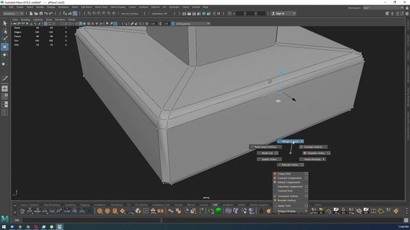Open the Edit Mesh menu
410x230 pixels.
[x=86, y=7]
